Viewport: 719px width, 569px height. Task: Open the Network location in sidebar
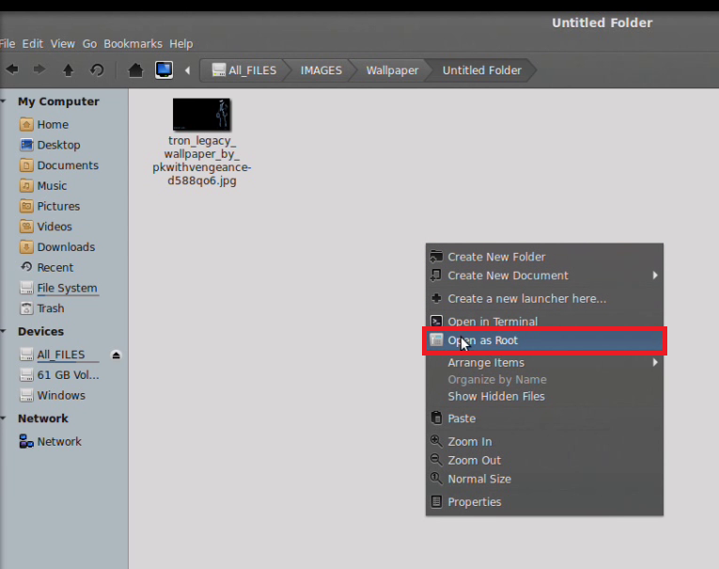[58, 441]
